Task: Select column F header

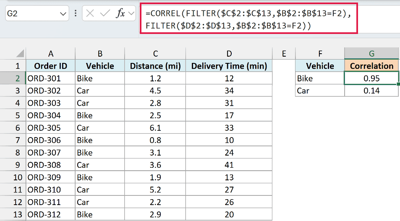Action: [x=320, y=54]
